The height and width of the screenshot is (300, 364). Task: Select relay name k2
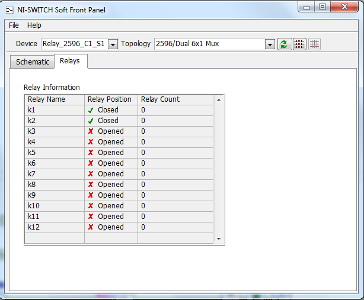point(55,121)
